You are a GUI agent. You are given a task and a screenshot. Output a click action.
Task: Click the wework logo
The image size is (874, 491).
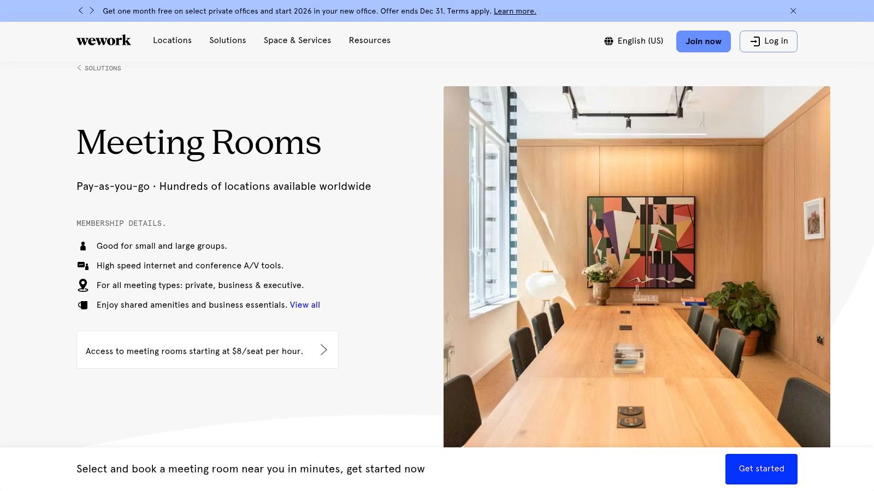tap(104, 40)
